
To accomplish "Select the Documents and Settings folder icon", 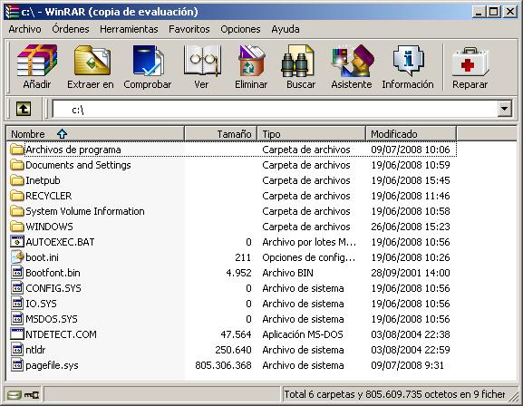I will [x=16, y=165].
